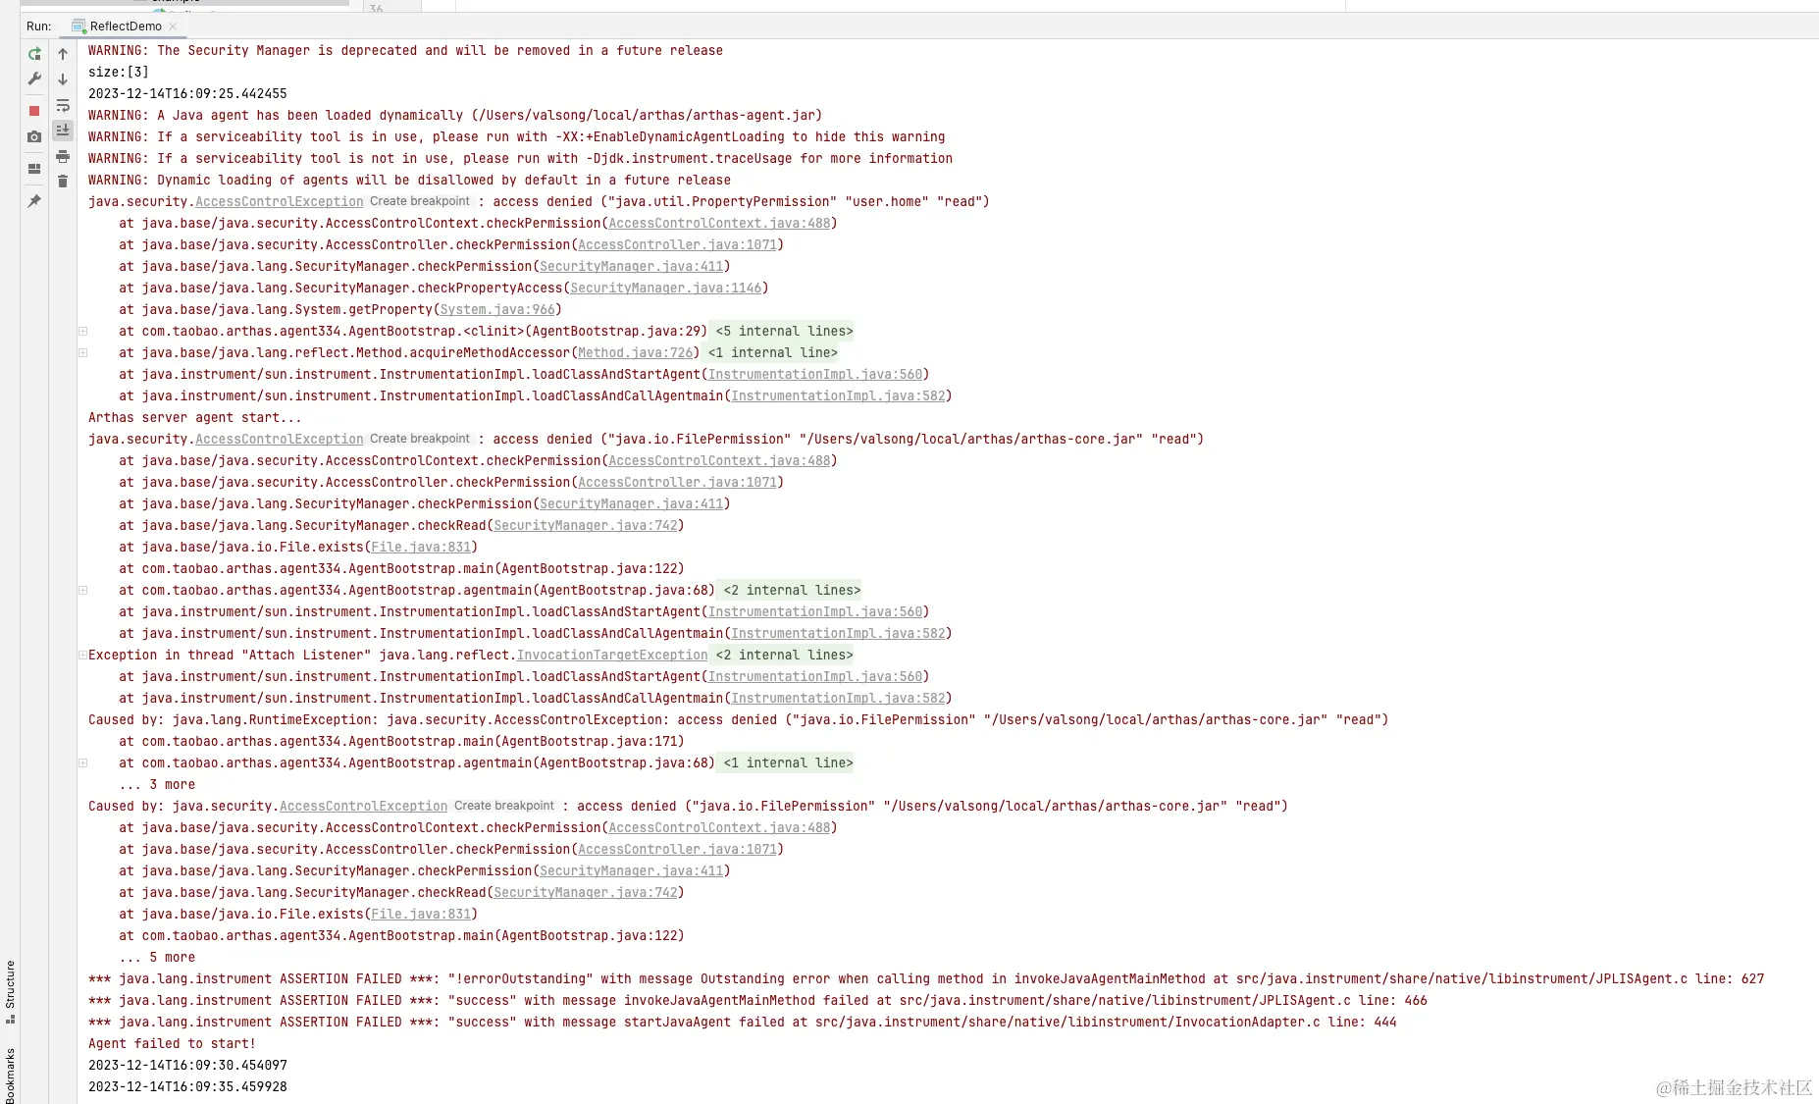Open the Structure tool window tab
Image resolution: width=1819 pixels, height=1104 pixels.
click(x=10, y=991)
